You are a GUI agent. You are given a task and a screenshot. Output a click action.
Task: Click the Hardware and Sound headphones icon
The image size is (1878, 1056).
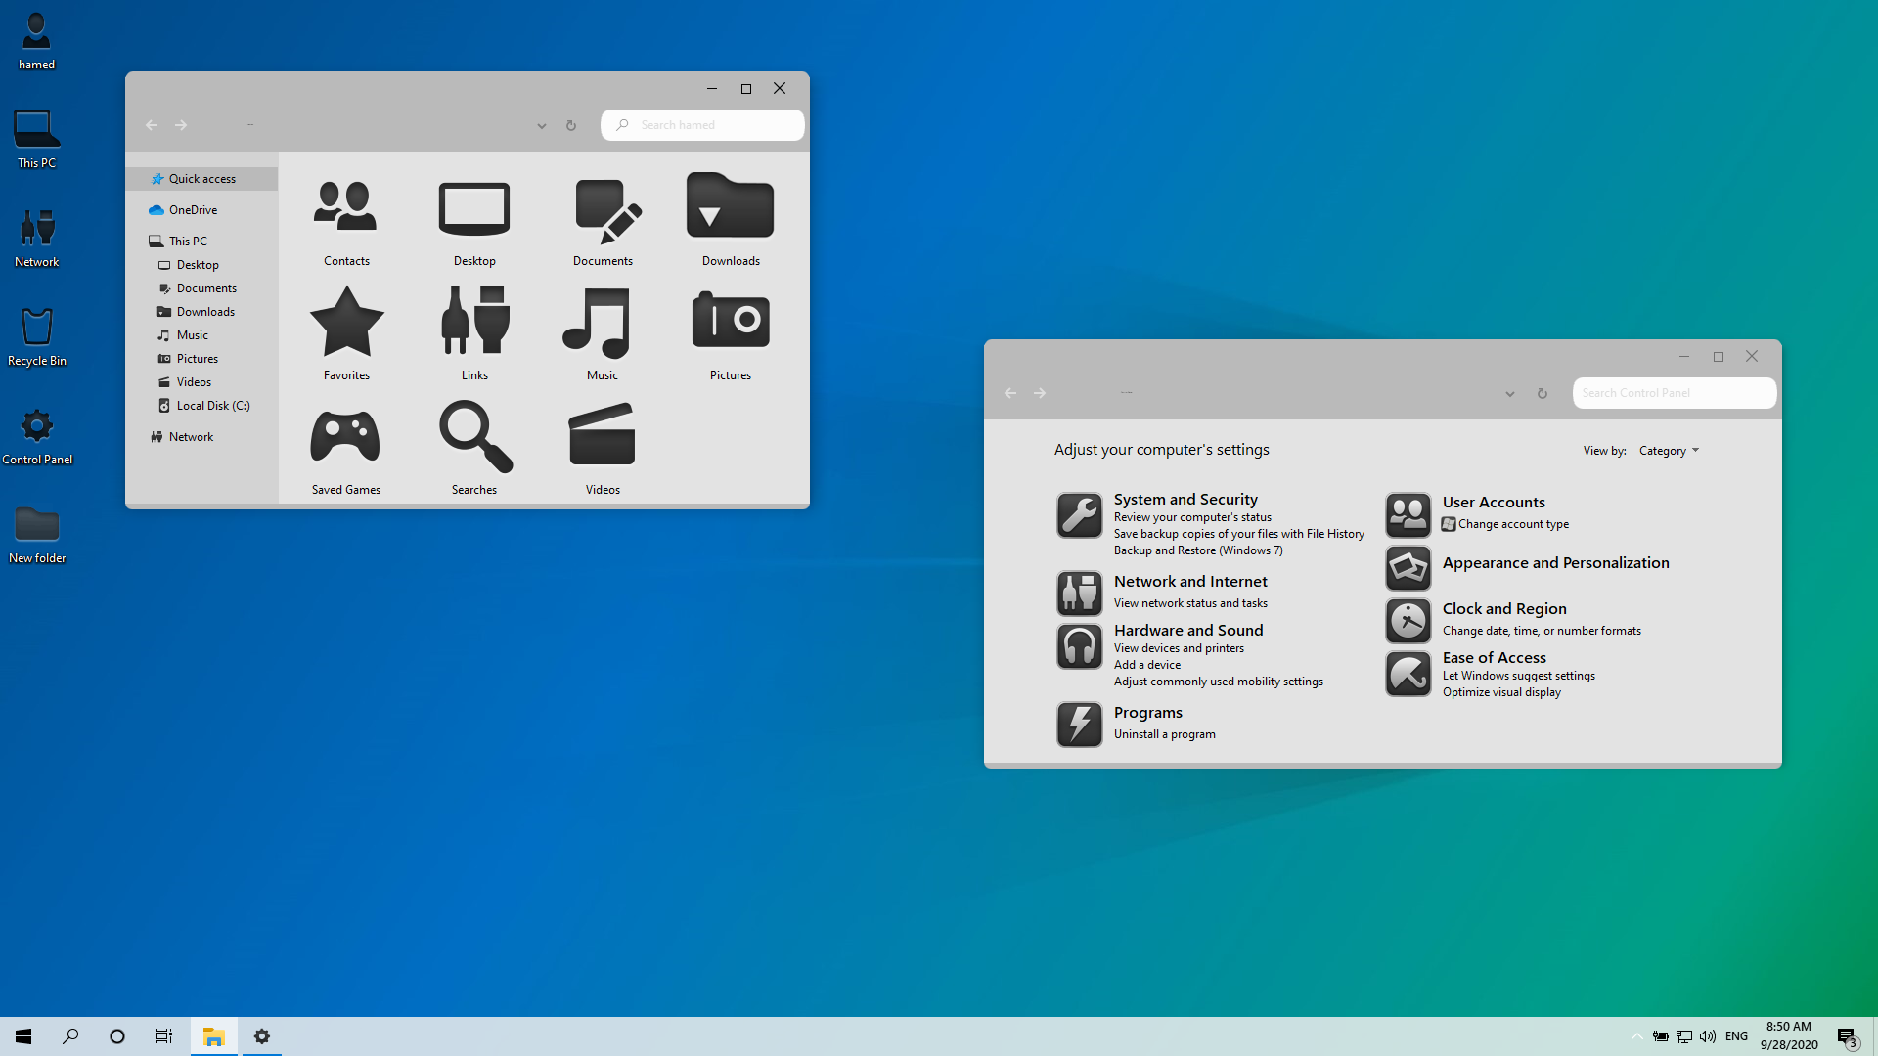coord(1079,646)
